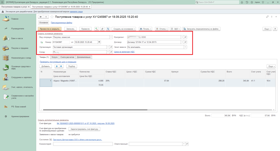Switch to the Услуги tab

(54, 57)
